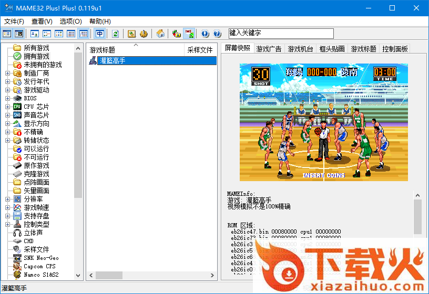The image size is (429, 294).
Task: Click the game screenshot thumbnail
Action: [x=324, y=122]
